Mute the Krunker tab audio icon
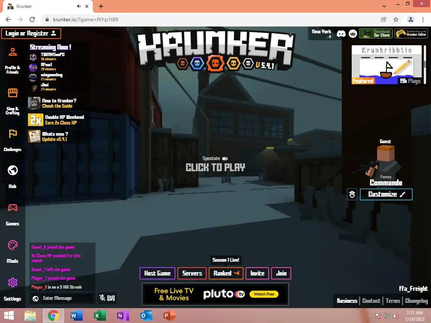The image size is (431, 323). 79,6
